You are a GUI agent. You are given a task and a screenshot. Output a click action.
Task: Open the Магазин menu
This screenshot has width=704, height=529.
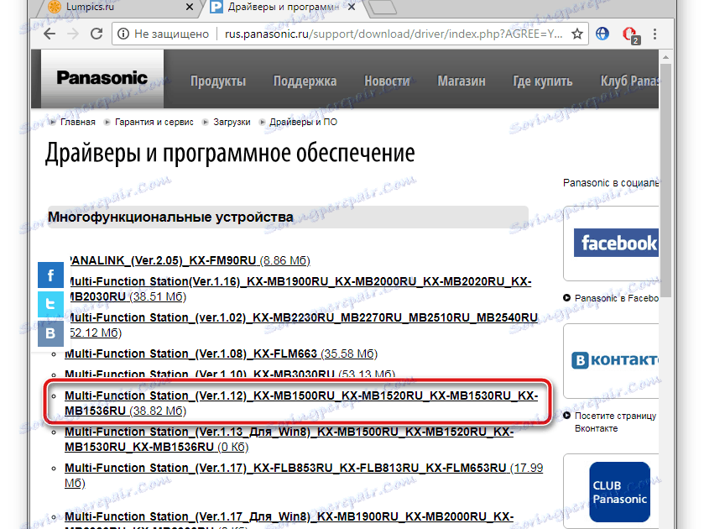(462, 81)
